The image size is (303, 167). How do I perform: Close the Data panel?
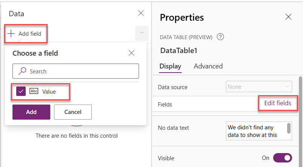(141, 13)
